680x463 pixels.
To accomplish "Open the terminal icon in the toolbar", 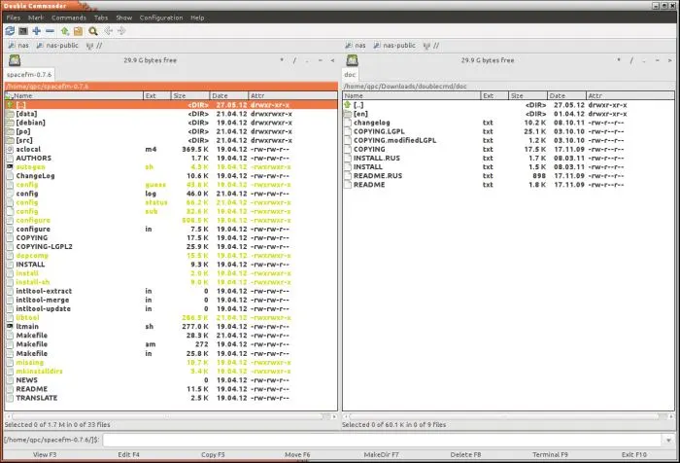I will click(x=23, y=31).
